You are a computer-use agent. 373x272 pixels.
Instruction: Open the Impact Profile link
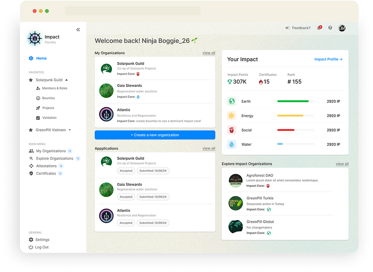[x=328, y=59]
